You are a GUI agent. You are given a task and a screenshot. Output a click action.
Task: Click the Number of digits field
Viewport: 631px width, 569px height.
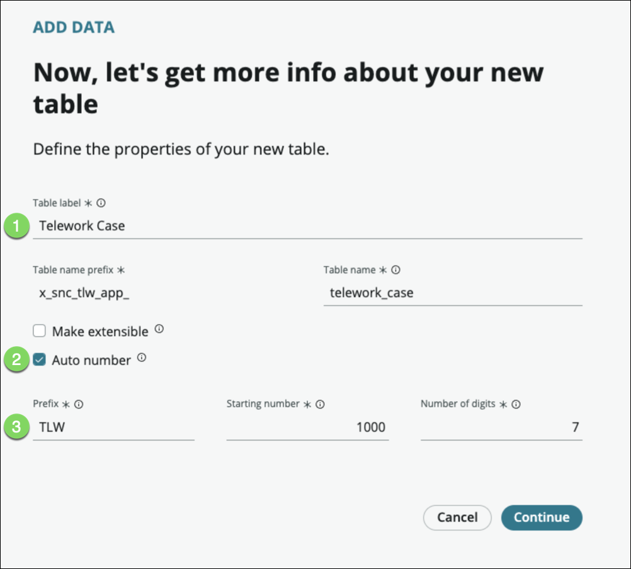point(501,427)
